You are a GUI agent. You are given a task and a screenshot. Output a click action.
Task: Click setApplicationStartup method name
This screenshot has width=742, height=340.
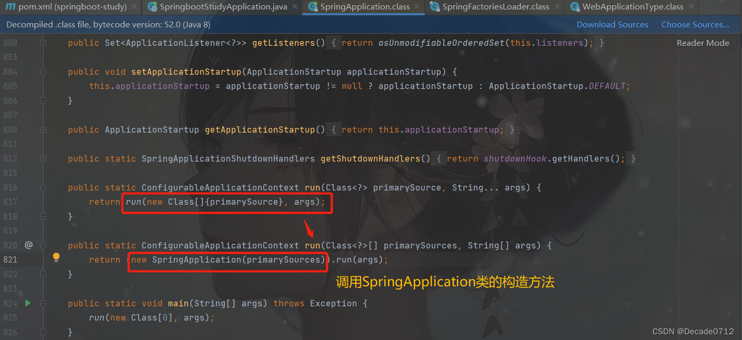pos(186,72)
